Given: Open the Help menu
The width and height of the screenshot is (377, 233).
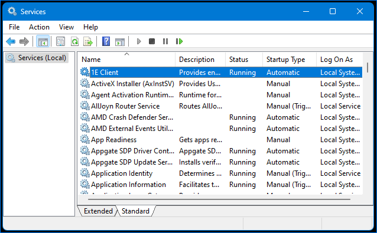Looking at the screenshot, I should tap(90, 27).
